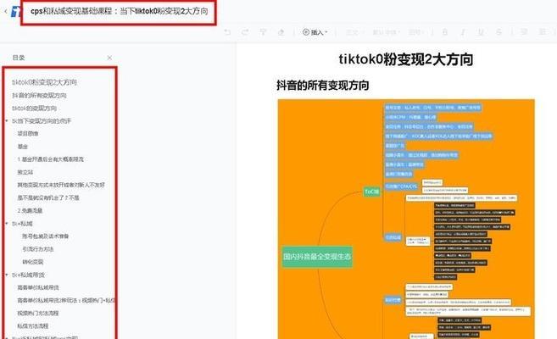Screen dimensions: 557x339
Task: Clear formatting with the eraser icon
Action: [281, 32]
